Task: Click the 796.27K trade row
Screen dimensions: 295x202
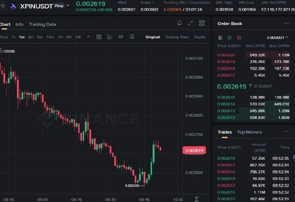Action: [x=253, y=172]
